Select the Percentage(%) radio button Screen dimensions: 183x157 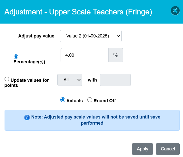16,57
